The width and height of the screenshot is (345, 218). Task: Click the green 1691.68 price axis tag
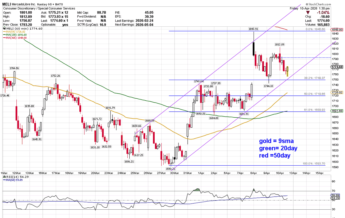[x=337, y=111]
